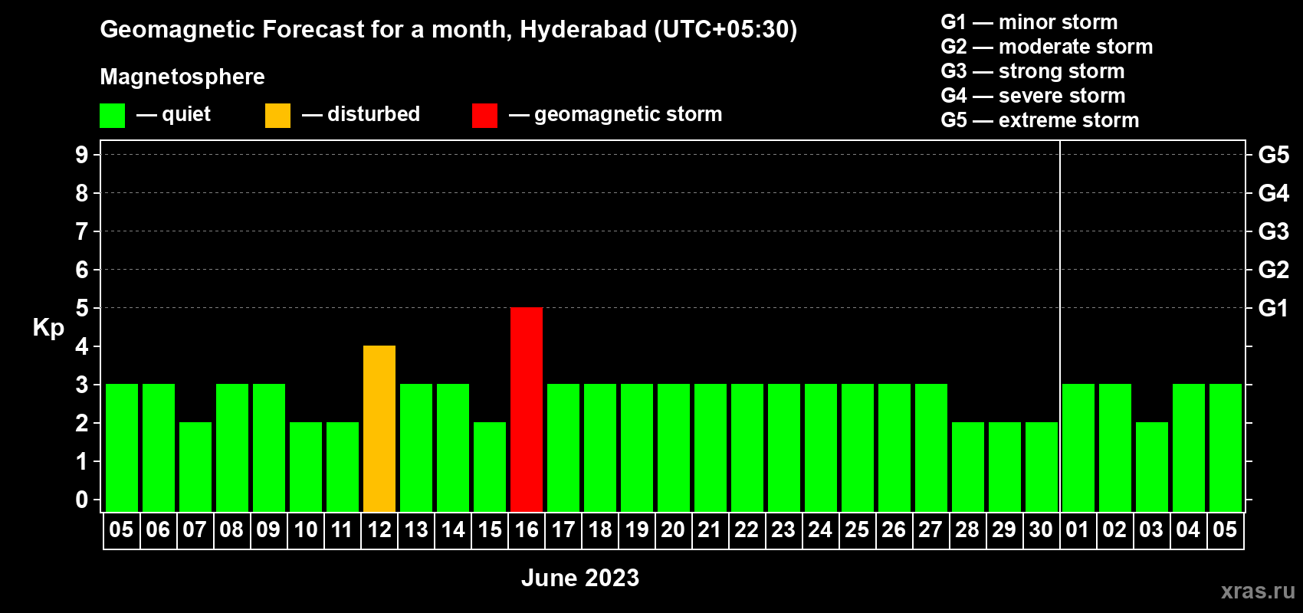Select the date label "30" on the x-axis
Viewport: 1303px width, 613px height.
pyautogui.click(x=1041, y=529)
